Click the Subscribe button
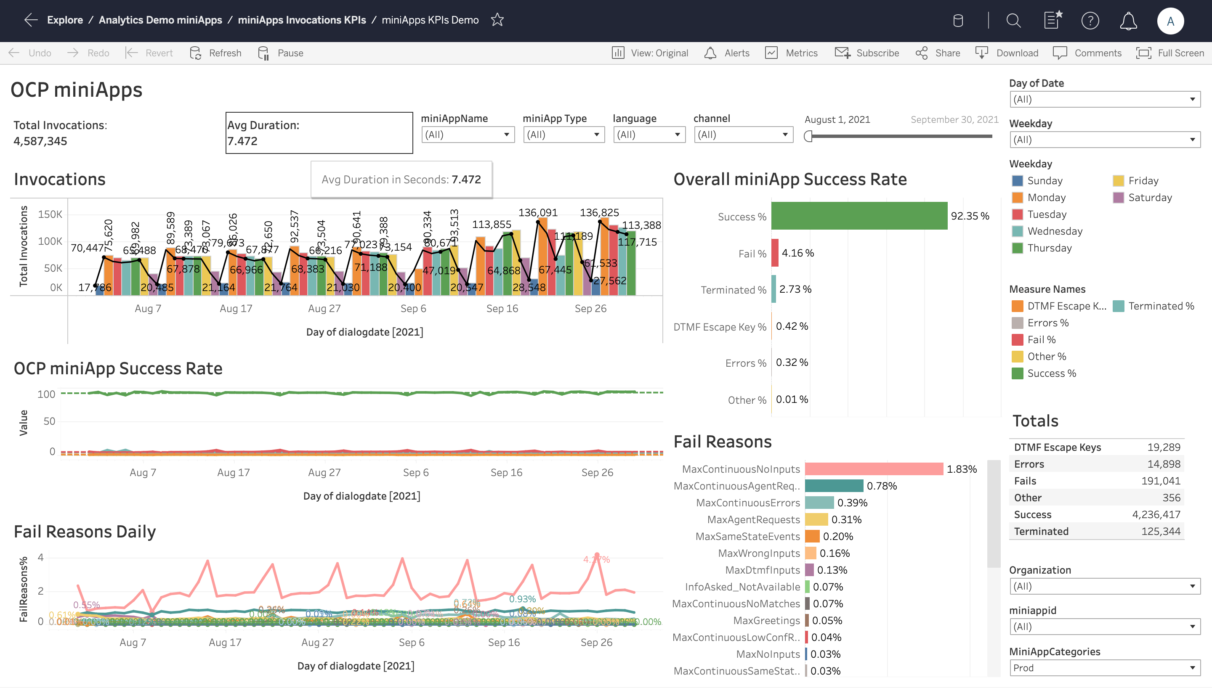1212x688 pixels. pos(867,53)
